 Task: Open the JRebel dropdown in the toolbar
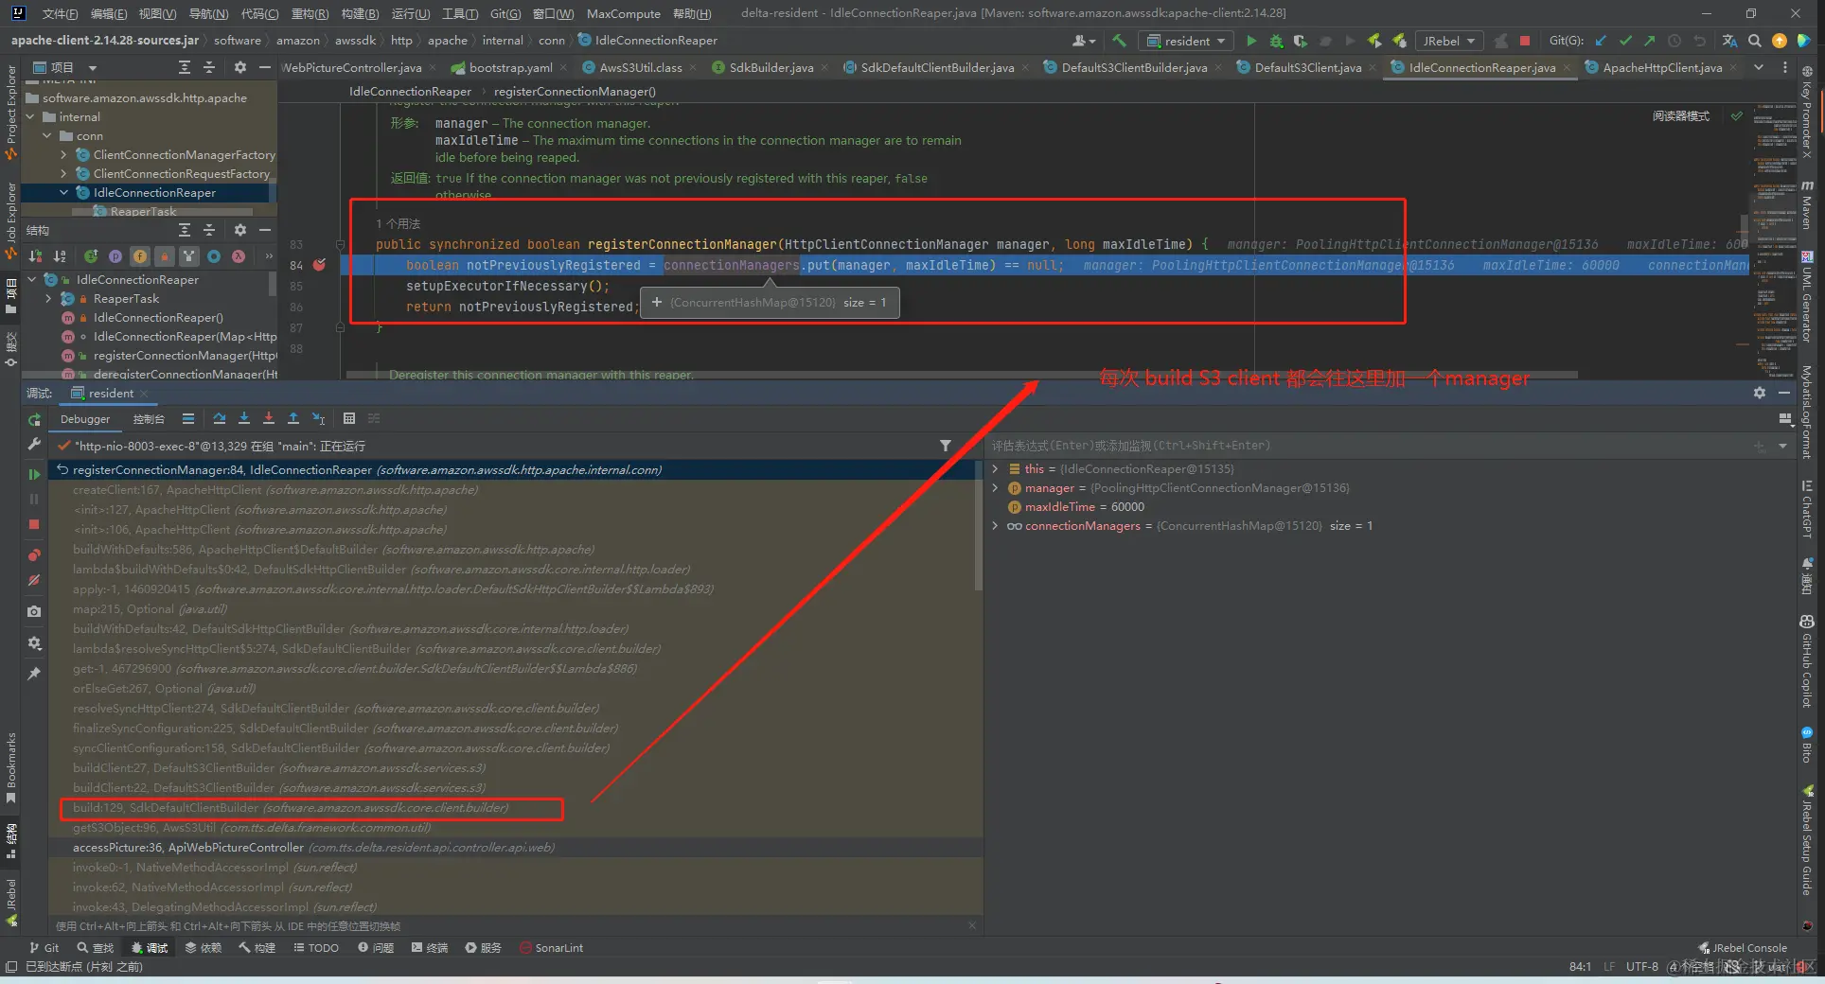point(1448,41)
